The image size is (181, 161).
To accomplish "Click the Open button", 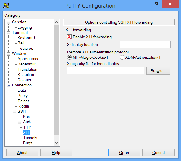I will tap(124, 153).
